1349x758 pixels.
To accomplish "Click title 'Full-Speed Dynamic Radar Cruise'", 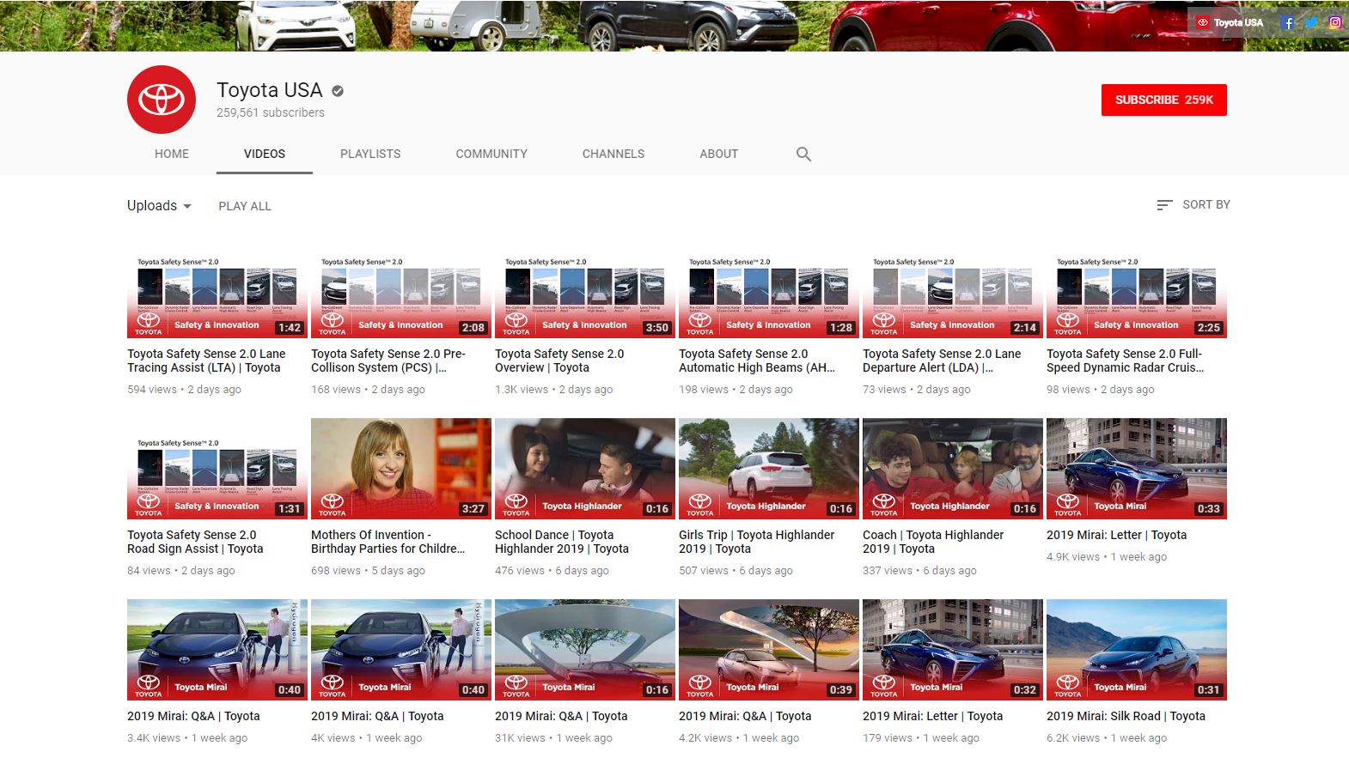I will [1126, 361].
